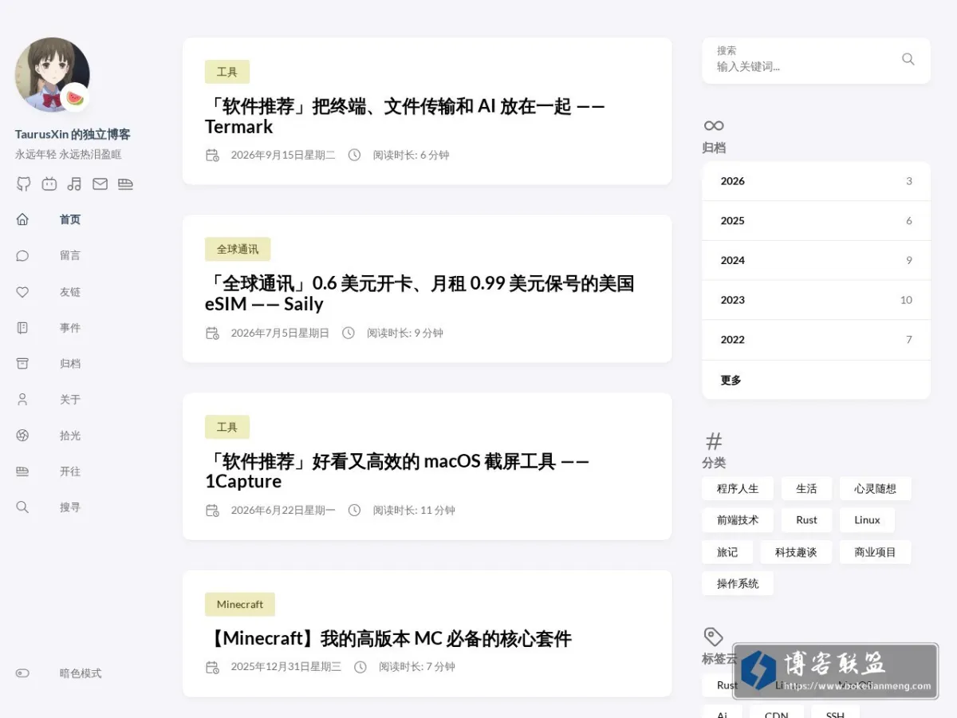The image size is (957, 718).
Task: Open the 1Capture macOS screenshot tool post
Action: point(397,471)
